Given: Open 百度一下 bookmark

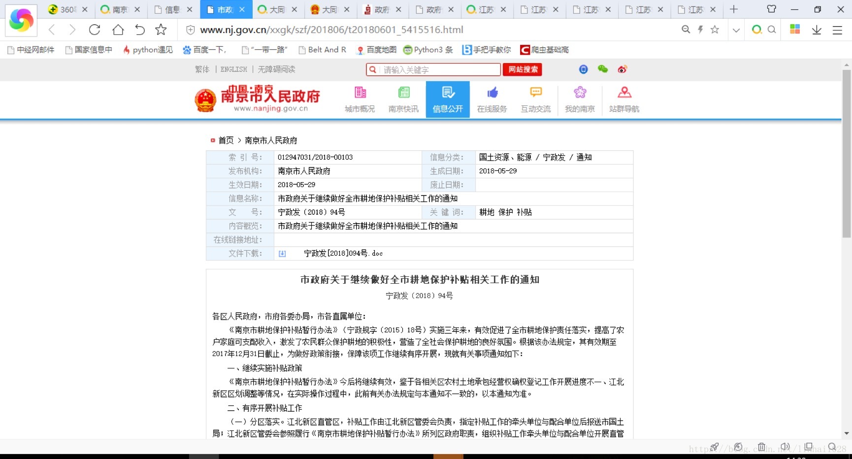Looking at the screenshot, I should pyautogui.click(x=204, y=50).
